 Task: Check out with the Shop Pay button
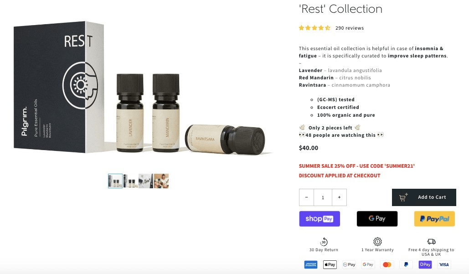320,219
